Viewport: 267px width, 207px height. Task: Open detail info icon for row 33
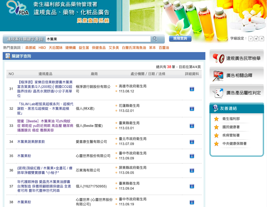pyautogui.click(x=192, y=126)
